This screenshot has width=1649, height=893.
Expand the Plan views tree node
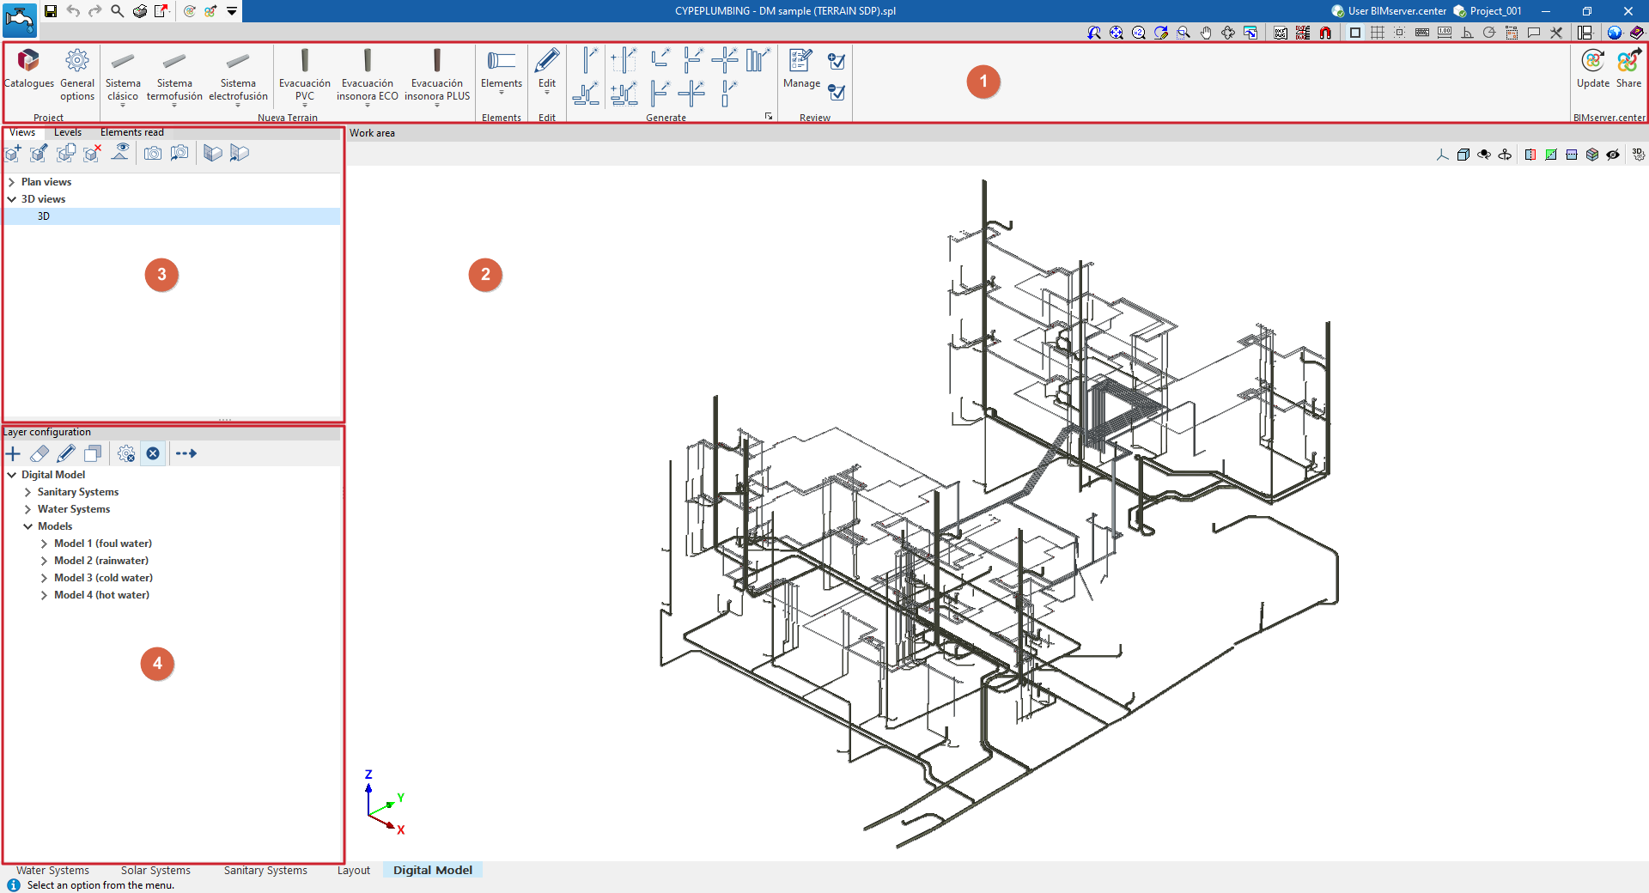coord(12,182)
